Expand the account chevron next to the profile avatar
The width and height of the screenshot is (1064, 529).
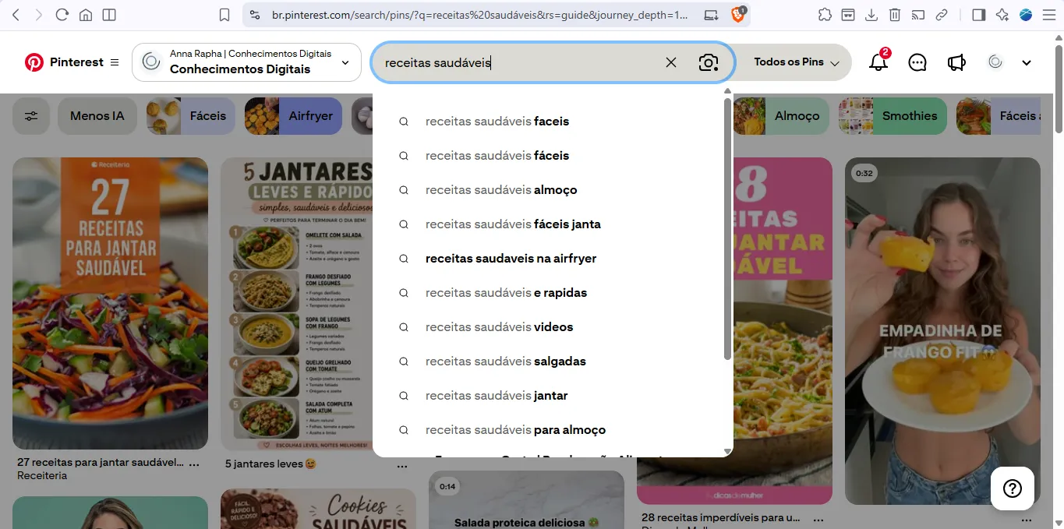[1027, 62]
